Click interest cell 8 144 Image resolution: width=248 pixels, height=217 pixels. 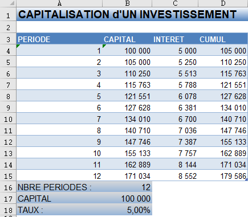click(x=175, y=165)
